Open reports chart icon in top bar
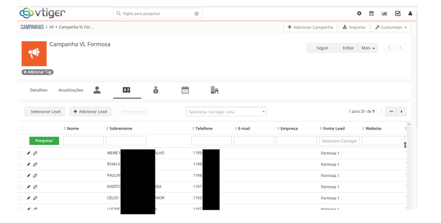 point(384,13)
